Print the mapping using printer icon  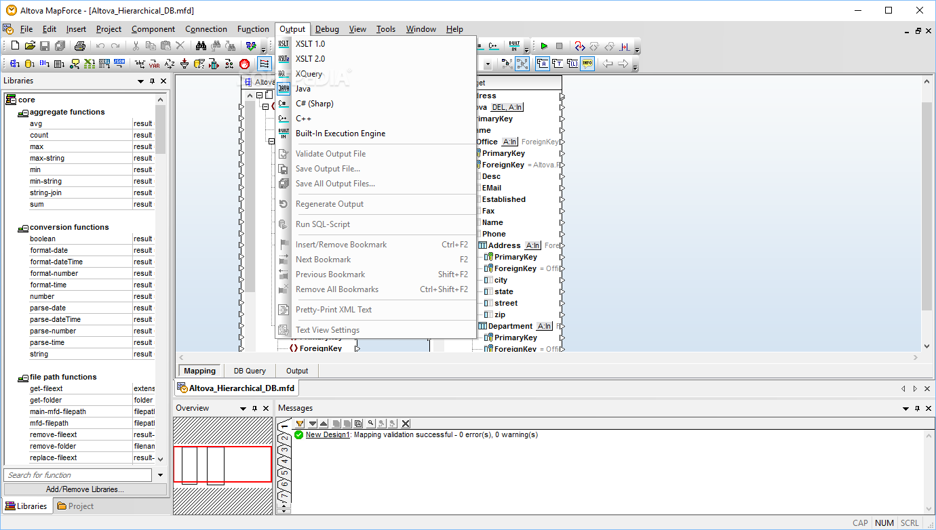coord(80,46)
